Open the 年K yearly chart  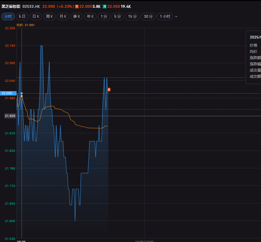(x=90, y=16)
